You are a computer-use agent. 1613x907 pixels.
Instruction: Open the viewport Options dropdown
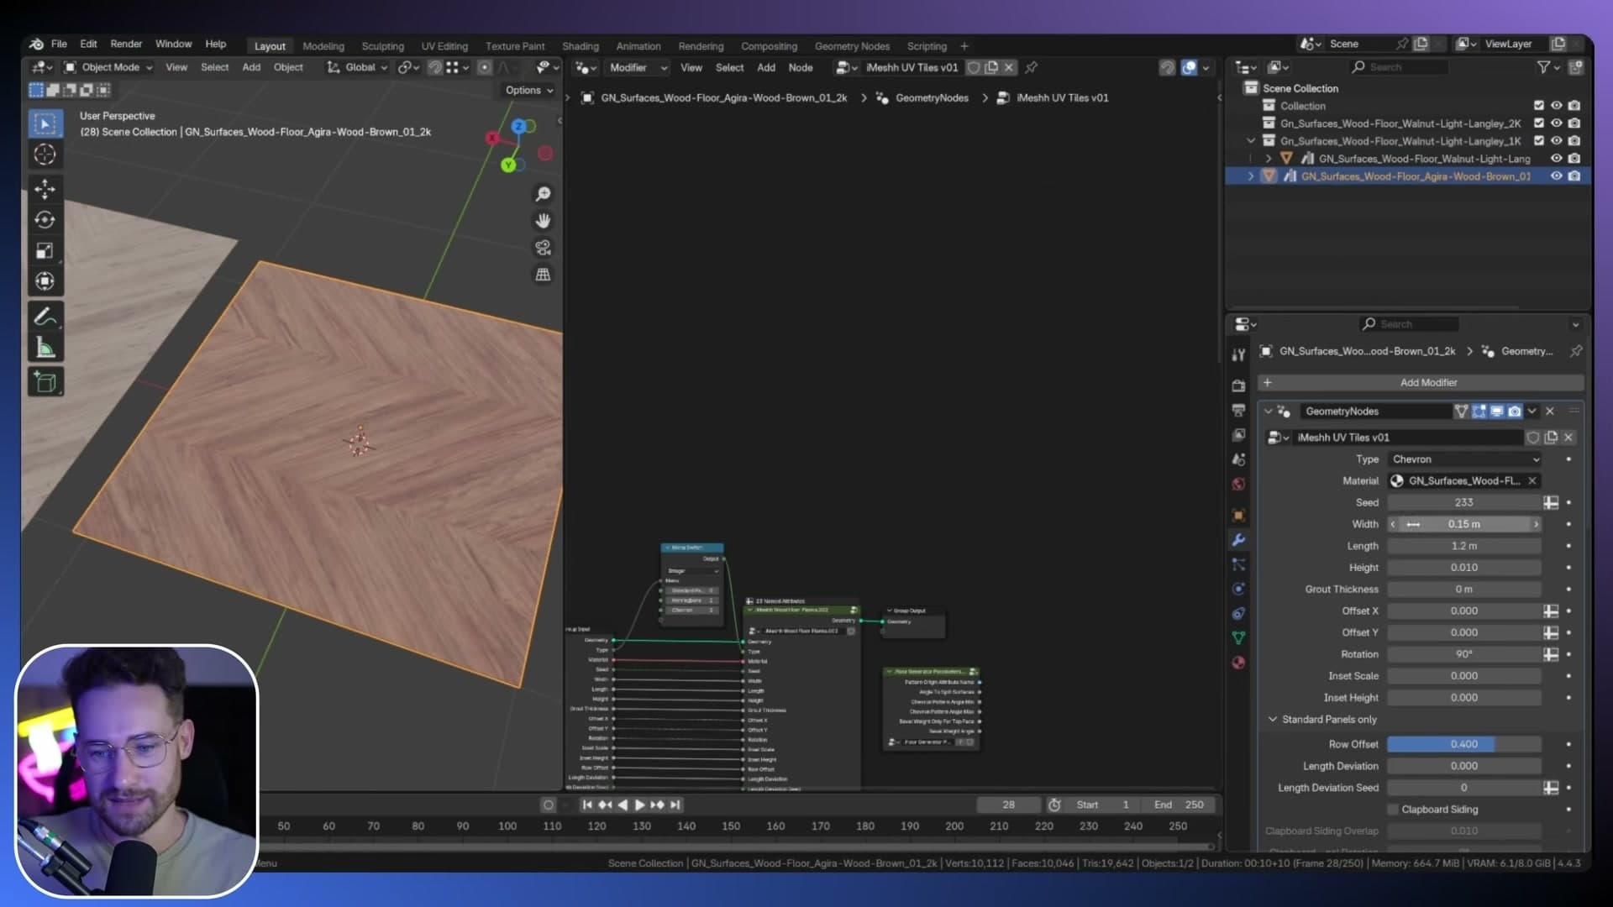[529, 90]
